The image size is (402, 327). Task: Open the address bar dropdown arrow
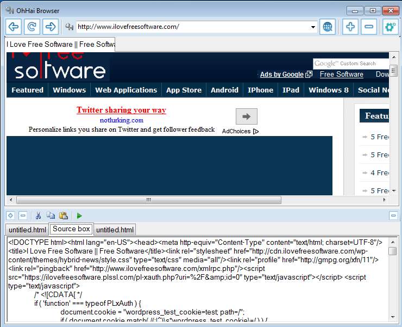313,27
